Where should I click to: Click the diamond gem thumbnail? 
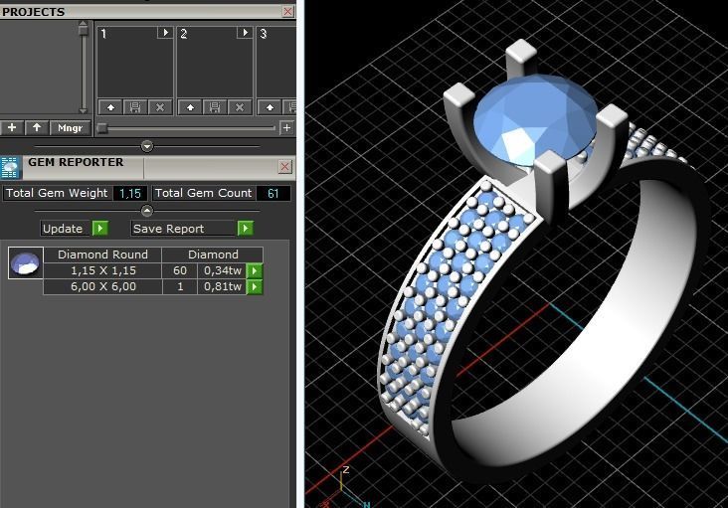[x=26, y=262]
